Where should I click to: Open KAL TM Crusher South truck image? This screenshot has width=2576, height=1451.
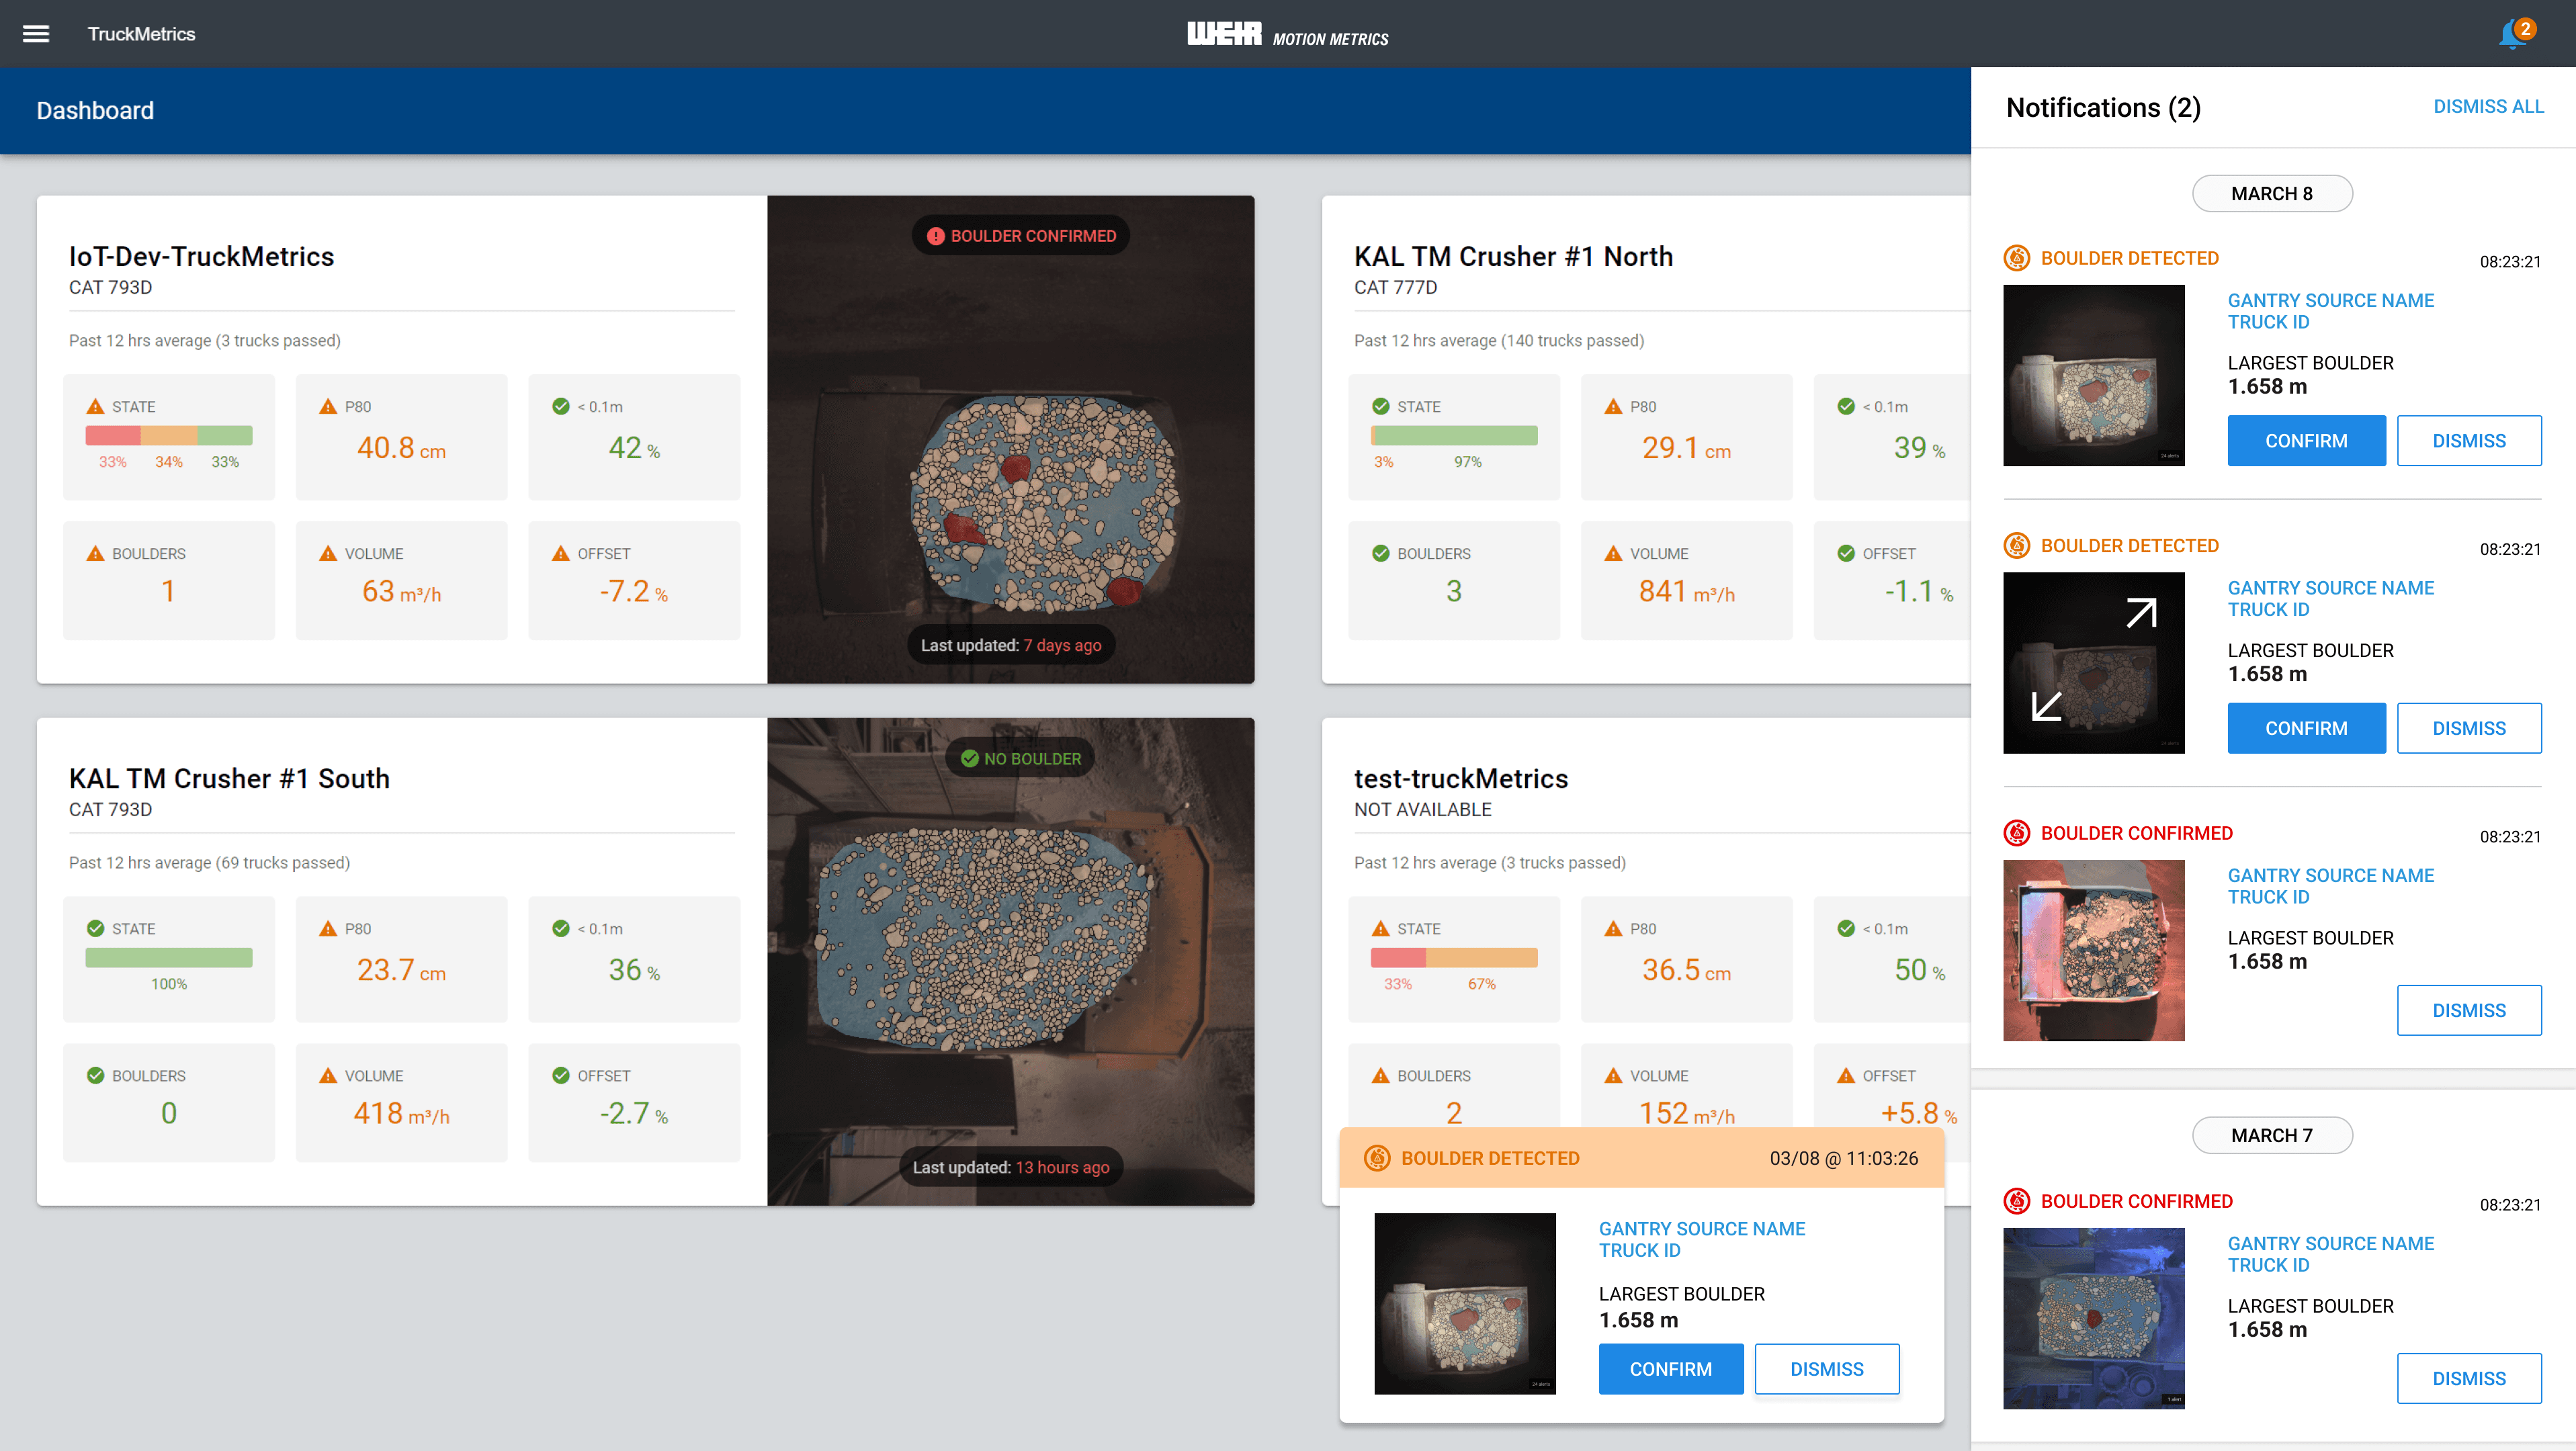[x=1010, y=961]
